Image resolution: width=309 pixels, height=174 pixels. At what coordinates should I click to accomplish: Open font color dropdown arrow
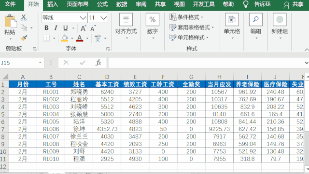coord(87,39)
